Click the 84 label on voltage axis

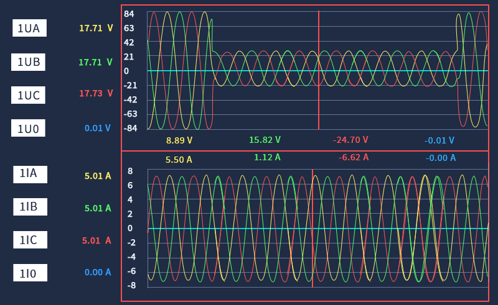(129, 14)
